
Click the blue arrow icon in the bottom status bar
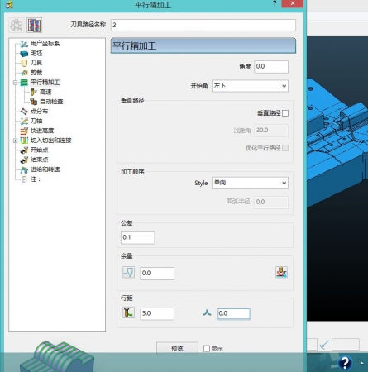pos(324,345)
